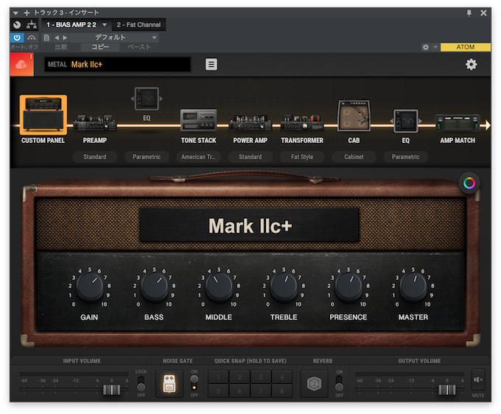This screenshot has height=414, width=501.
Task: Open BIAS AMP settings gear
Action: tap(471, 65)
